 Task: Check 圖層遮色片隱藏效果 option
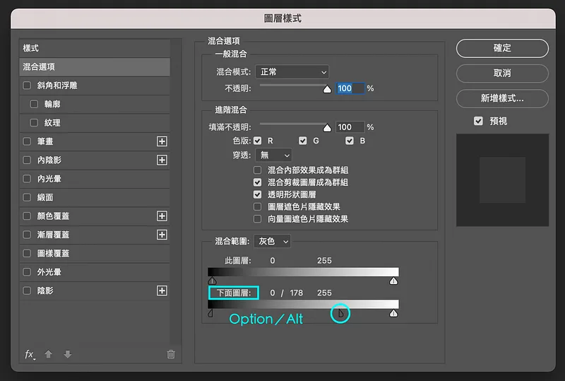(257, 206)
